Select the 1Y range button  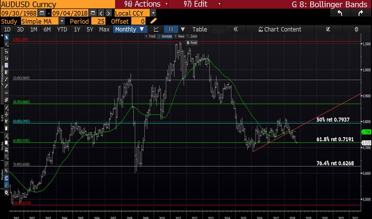[77, 29]
